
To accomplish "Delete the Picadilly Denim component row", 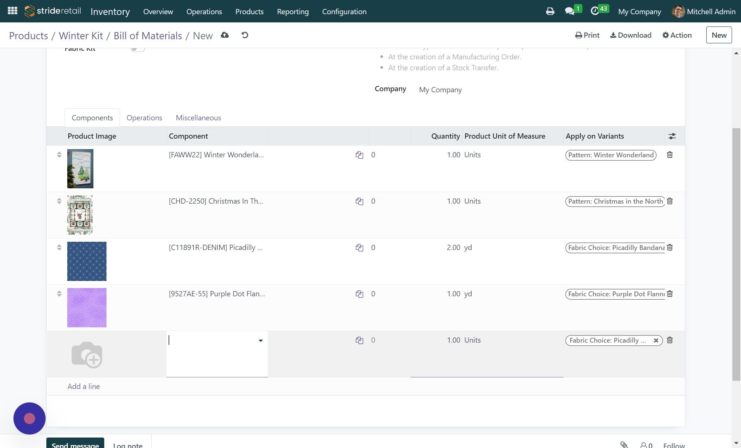I will [x=670, y=247].
